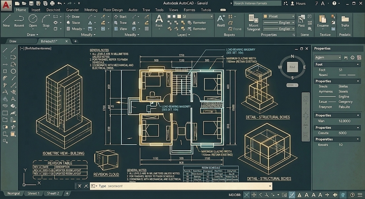
Task: Click the gear icon in the Properties panel
Action: (353, 57)
